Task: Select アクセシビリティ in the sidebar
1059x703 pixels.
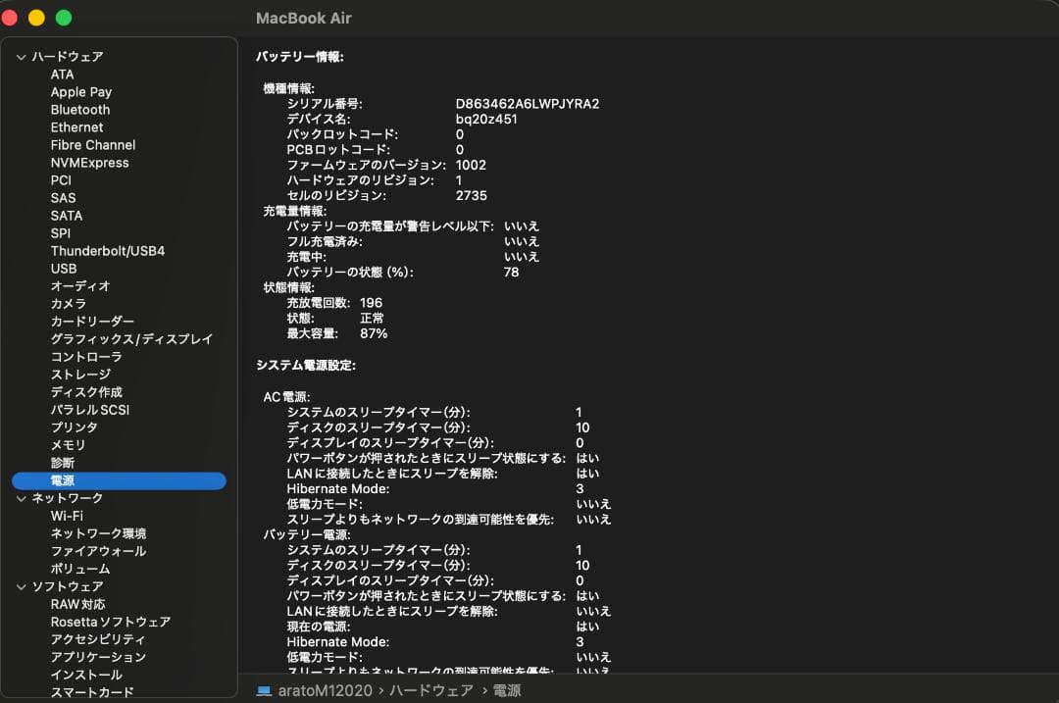Action: [x=98, y=639]
